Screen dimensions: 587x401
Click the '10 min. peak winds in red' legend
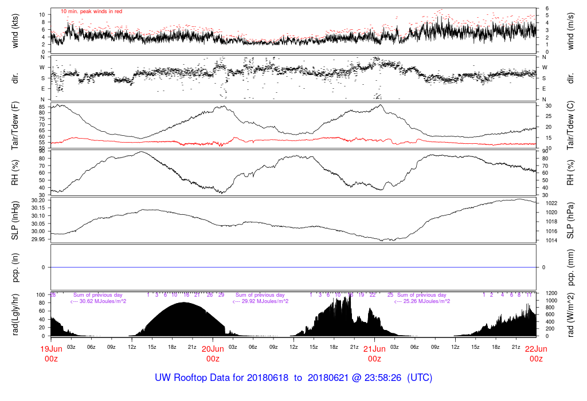coord(91,11)
